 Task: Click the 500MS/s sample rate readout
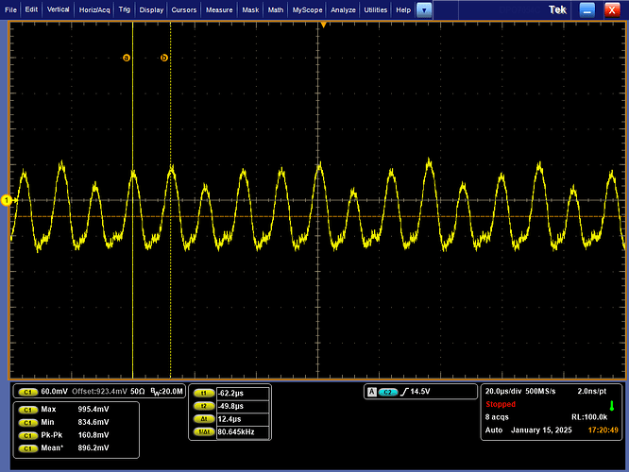540,392
